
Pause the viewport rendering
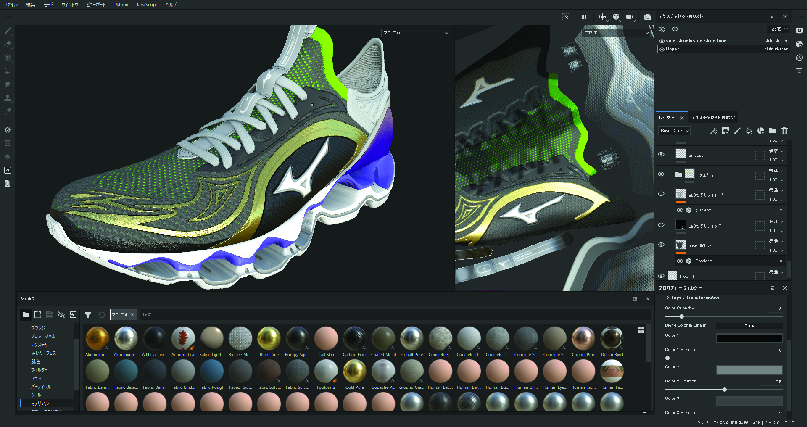coord(584,17)
